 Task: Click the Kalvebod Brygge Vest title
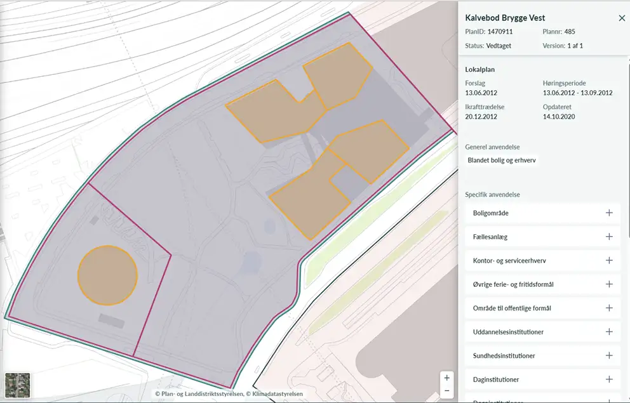505,18
